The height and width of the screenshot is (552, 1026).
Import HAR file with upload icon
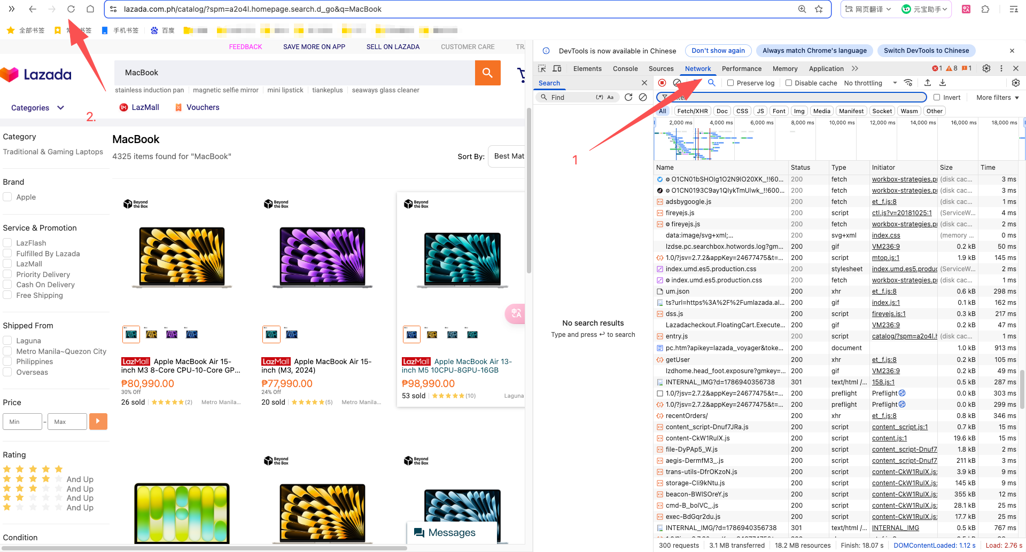[x=928, y=83]
